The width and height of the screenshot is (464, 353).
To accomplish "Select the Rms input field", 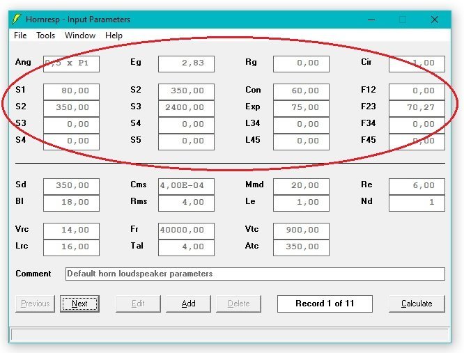I will point(186,203).
